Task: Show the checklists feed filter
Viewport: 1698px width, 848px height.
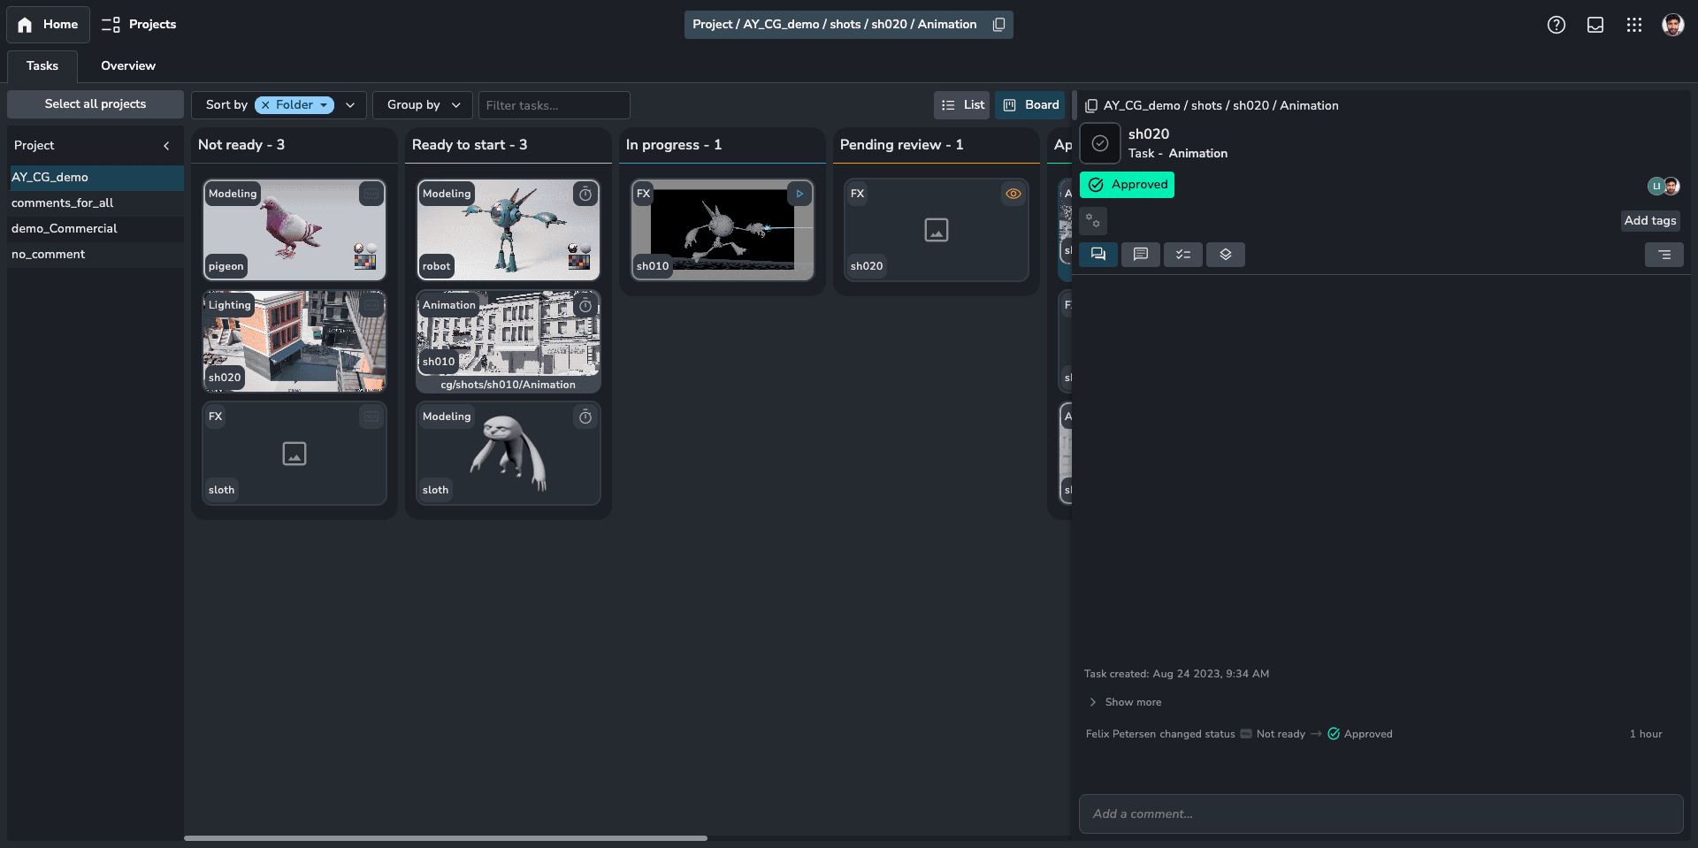Action: (1182, 255)
